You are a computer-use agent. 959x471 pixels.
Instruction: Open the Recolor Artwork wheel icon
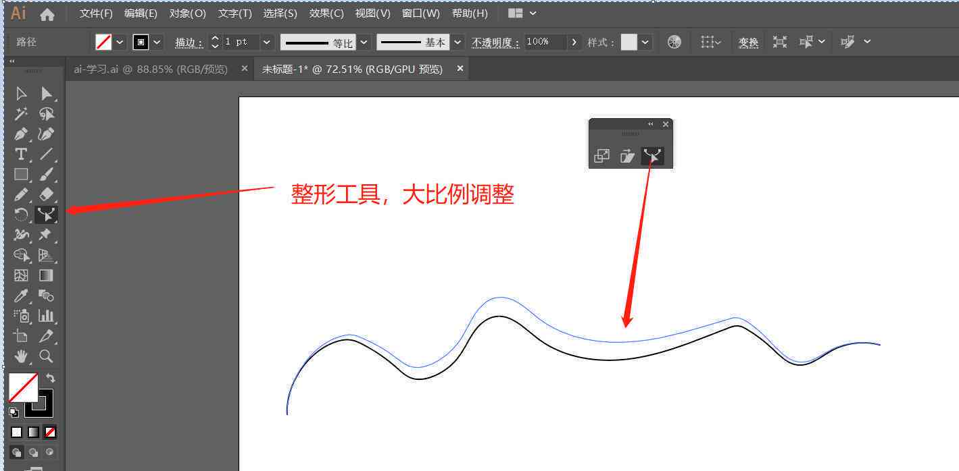674,42
